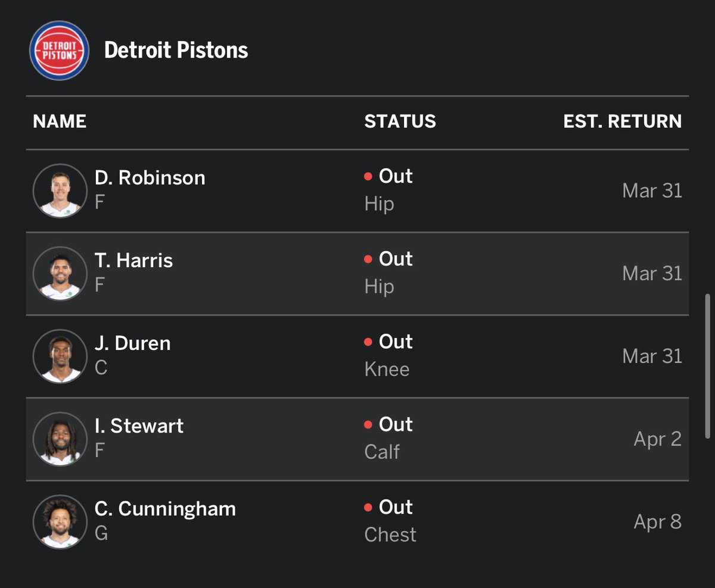Tap J. Duren's player headshot
This screenshot has width=715, height=588.
point(60,356)
